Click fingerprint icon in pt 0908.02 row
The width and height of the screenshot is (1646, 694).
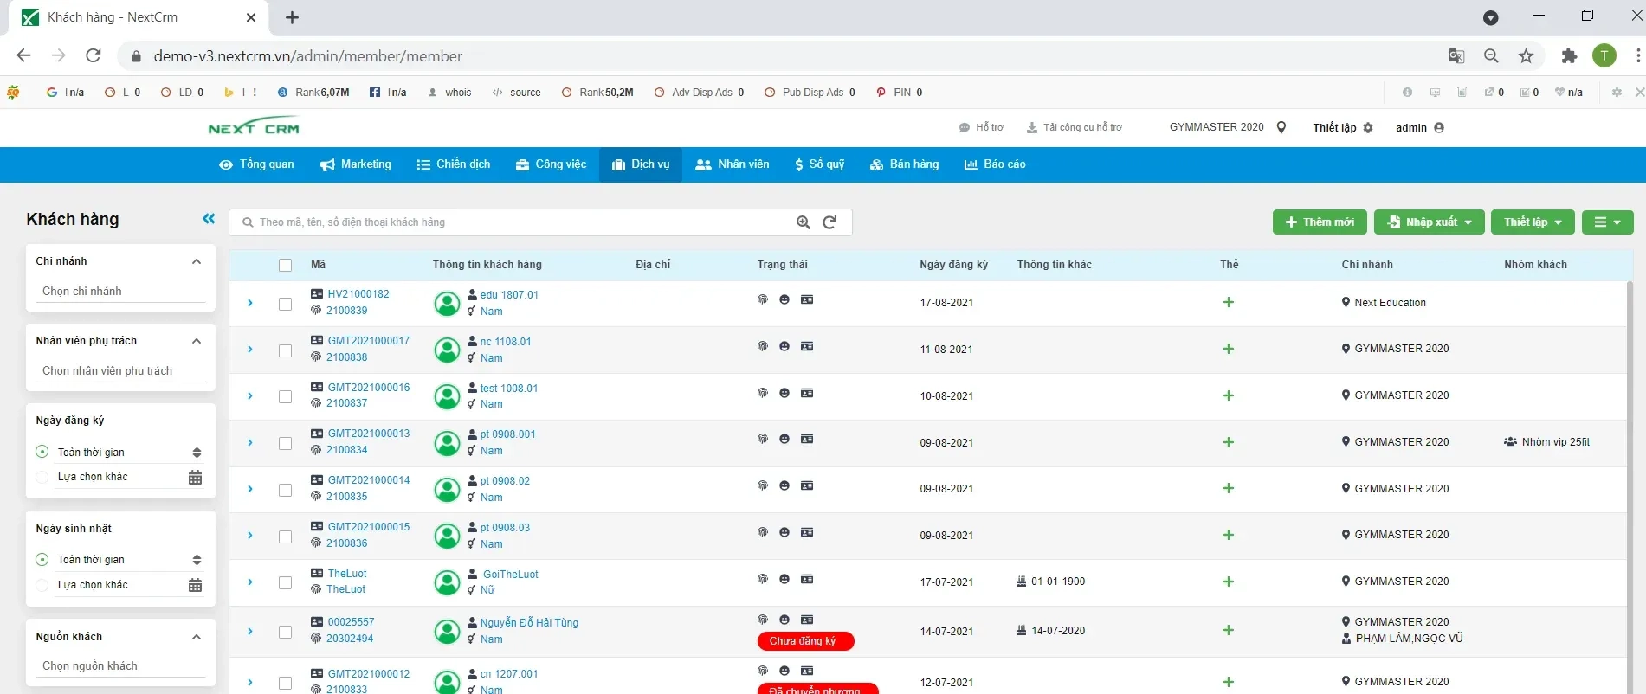763,485
